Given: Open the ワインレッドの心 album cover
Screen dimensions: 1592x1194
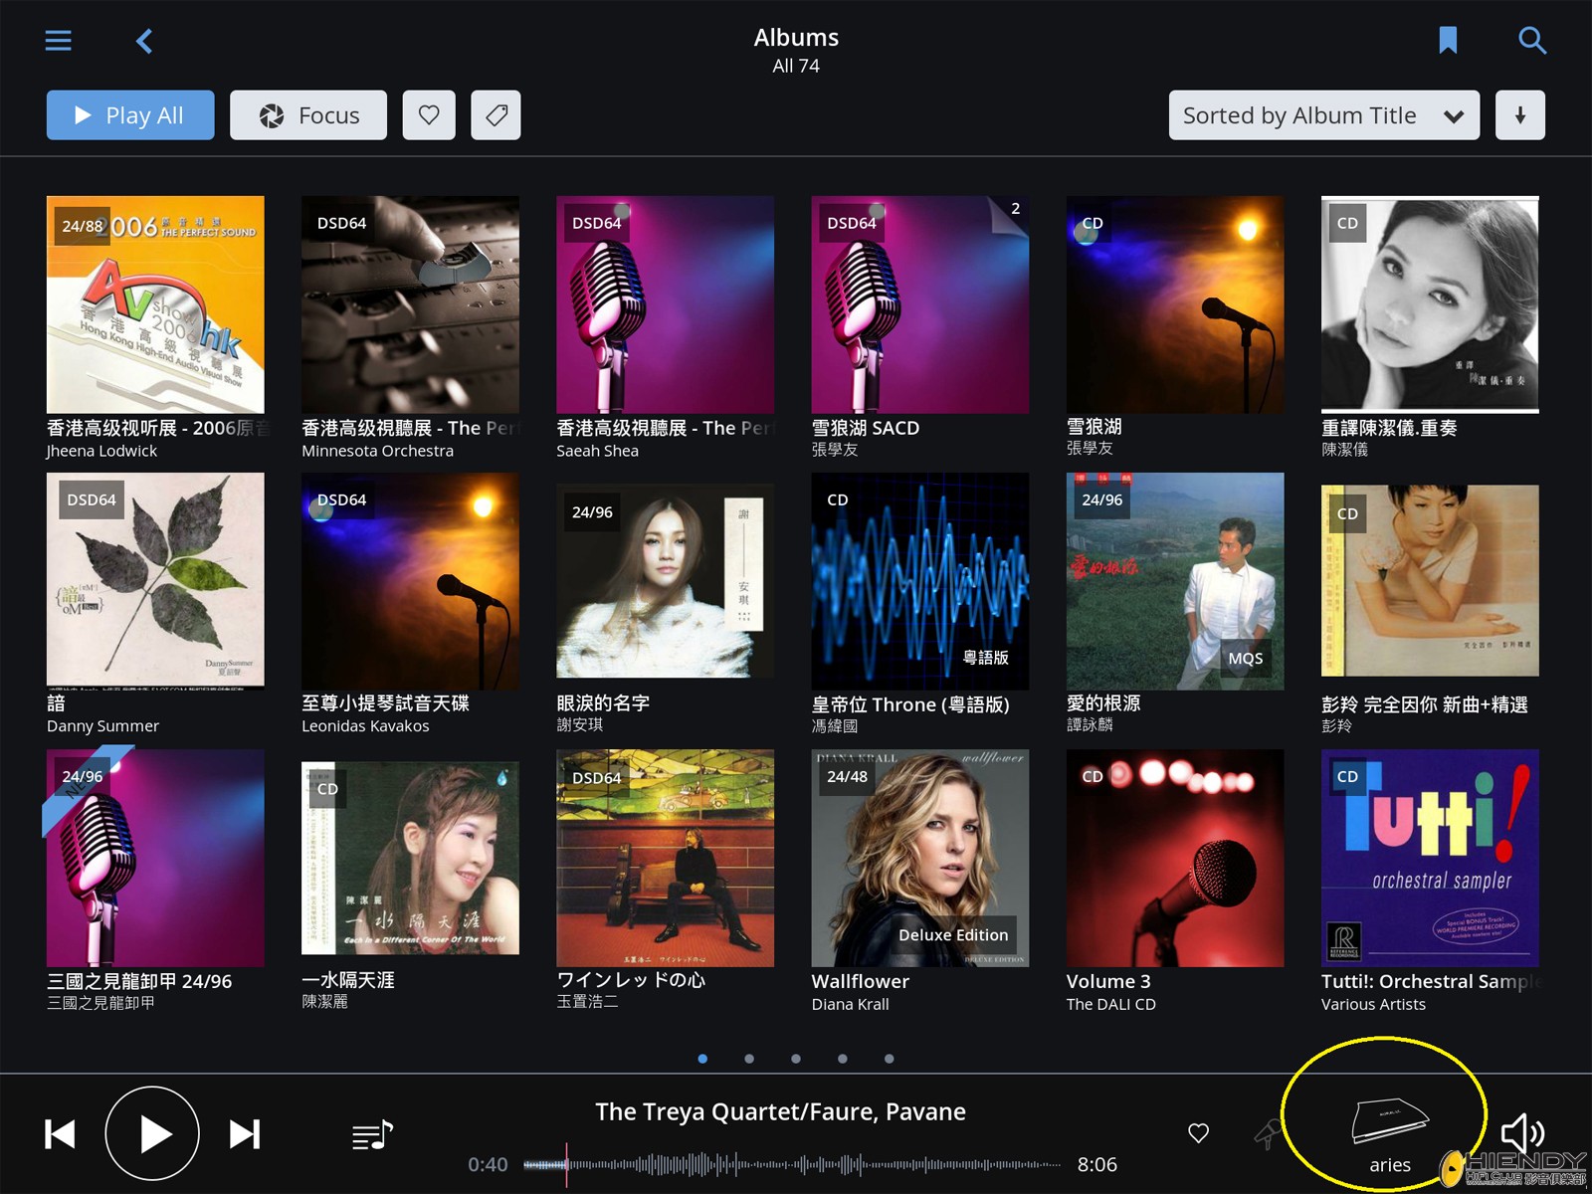Looking at the screenshot, I should click(666, 858).
